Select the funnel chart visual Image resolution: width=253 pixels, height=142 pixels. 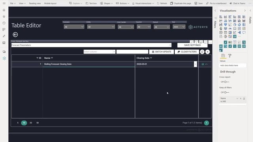(x=225, y=24)
